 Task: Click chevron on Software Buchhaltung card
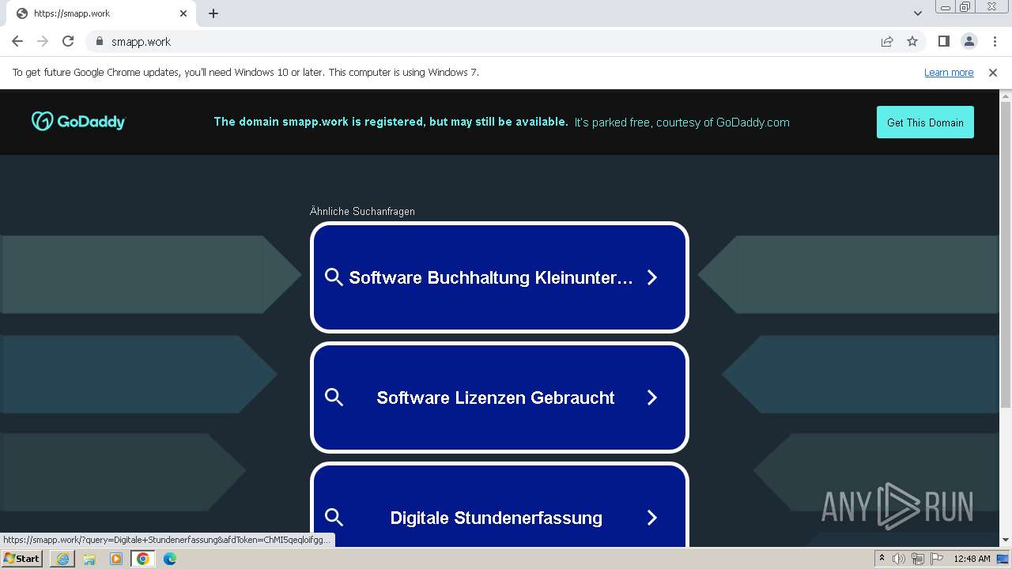[652, 277]
